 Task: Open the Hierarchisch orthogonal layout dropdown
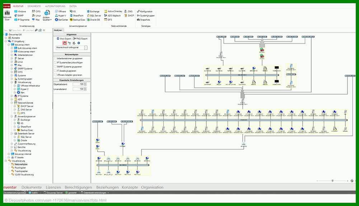coord(86,48)
